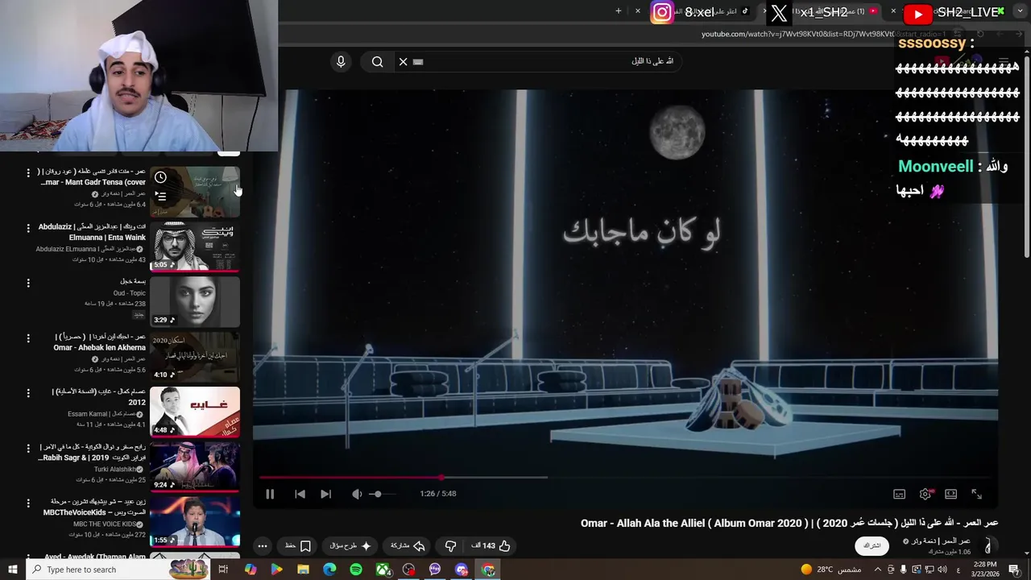The image size is (1031, 580).
Task: Toggle subtitles in the player
Action: click(x=899, y=494)
